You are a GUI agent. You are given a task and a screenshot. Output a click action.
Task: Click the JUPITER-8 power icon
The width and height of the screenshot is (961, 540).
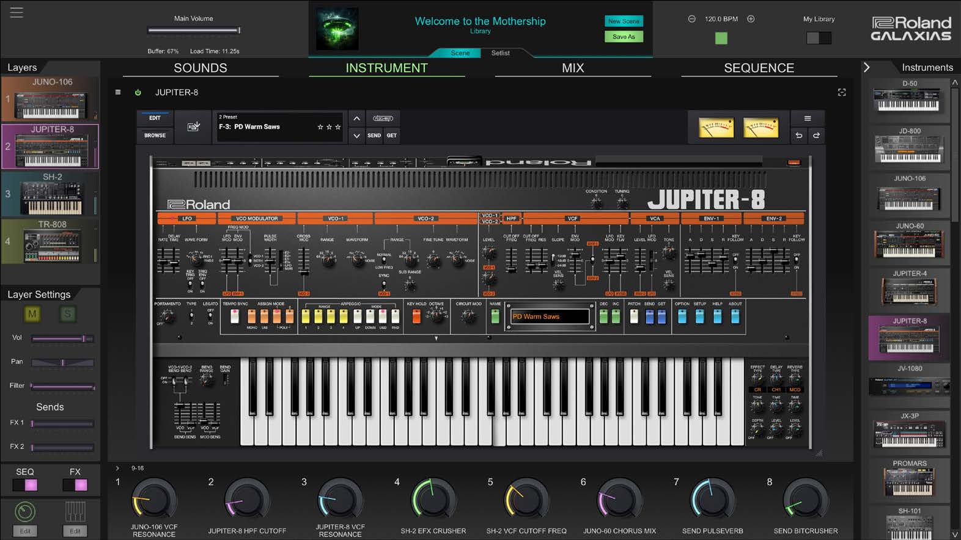(138, 92)
